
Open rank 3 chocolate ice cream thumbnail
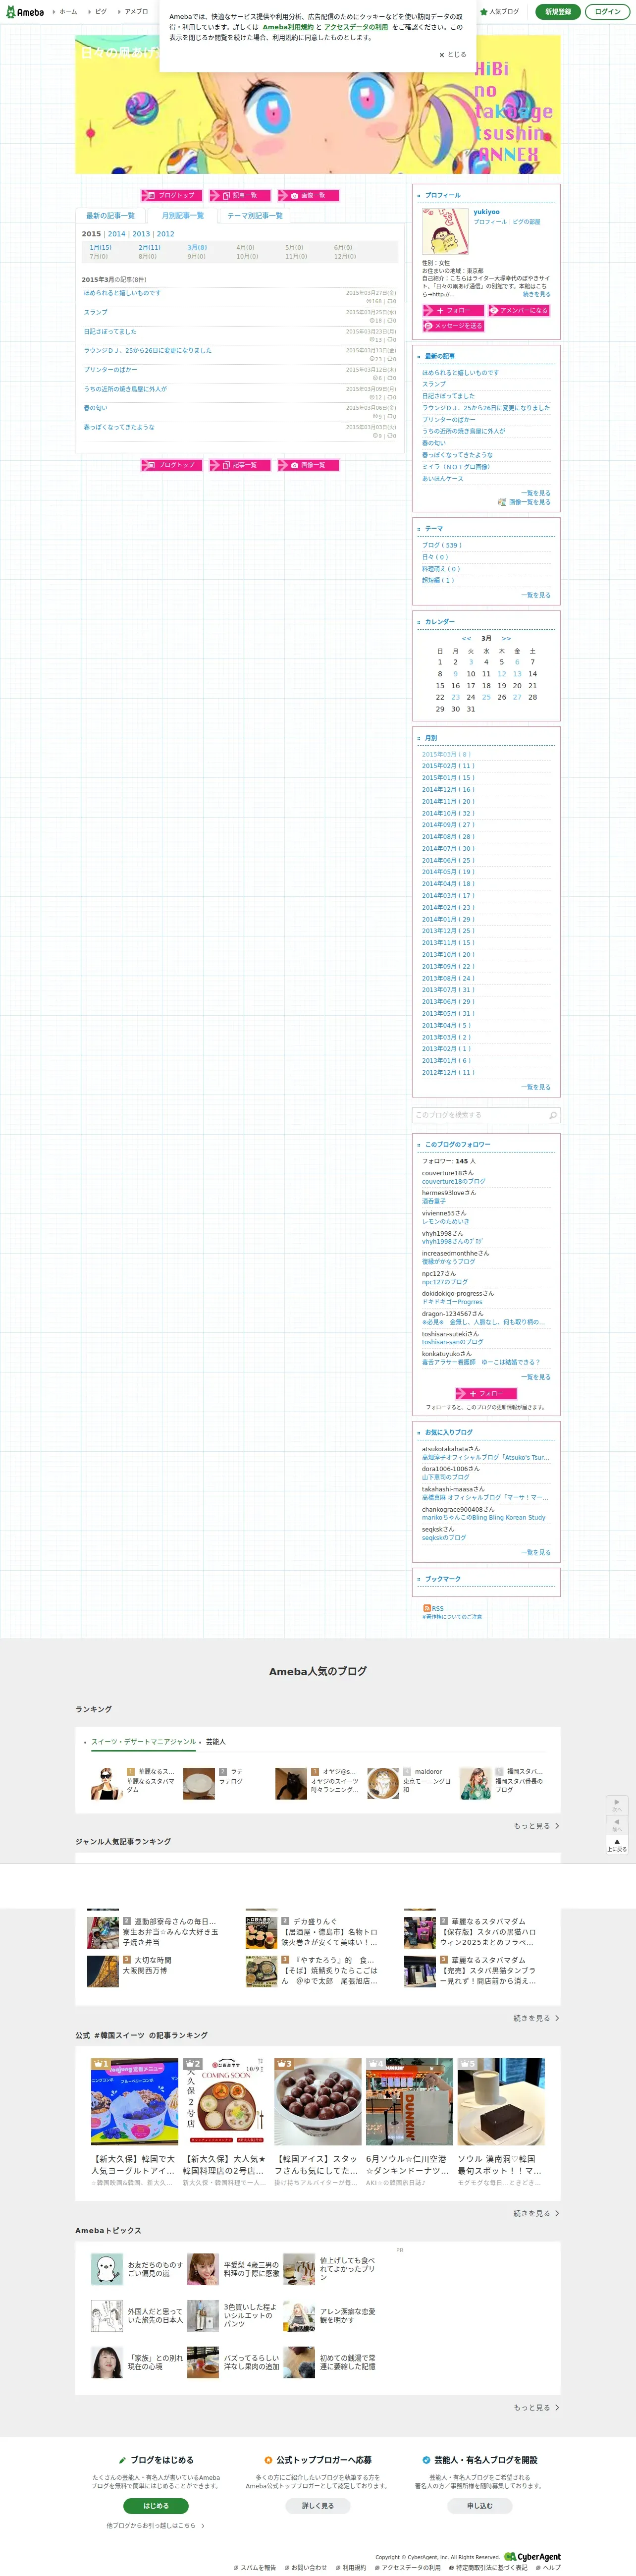(318, 2101)
